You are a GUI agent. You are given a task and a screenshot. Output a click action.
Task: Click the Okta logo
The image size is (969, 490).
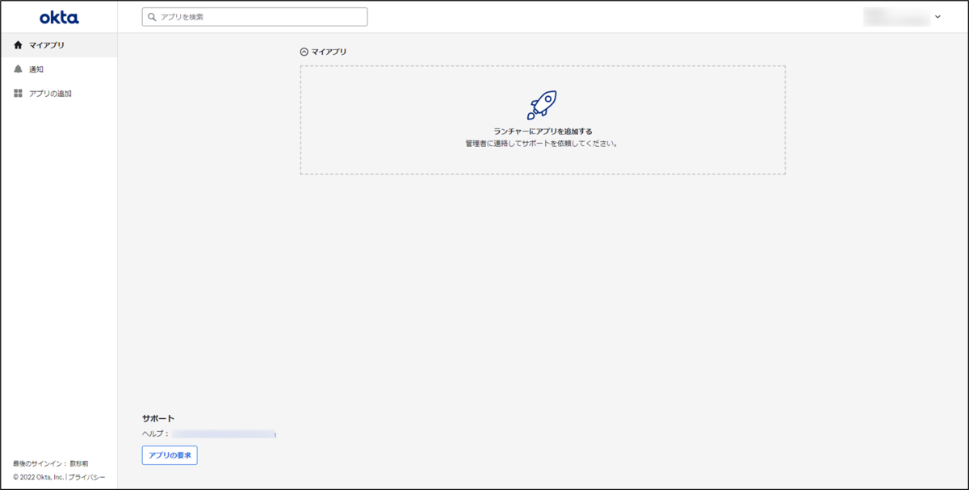point(59,17)
